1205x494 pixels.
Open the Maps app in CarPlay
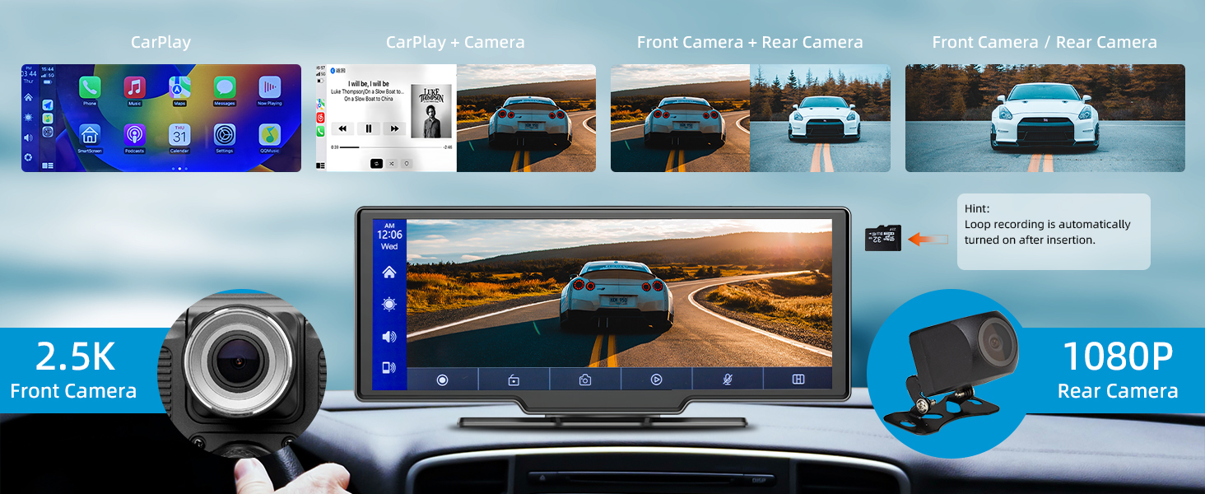(179, 87)
